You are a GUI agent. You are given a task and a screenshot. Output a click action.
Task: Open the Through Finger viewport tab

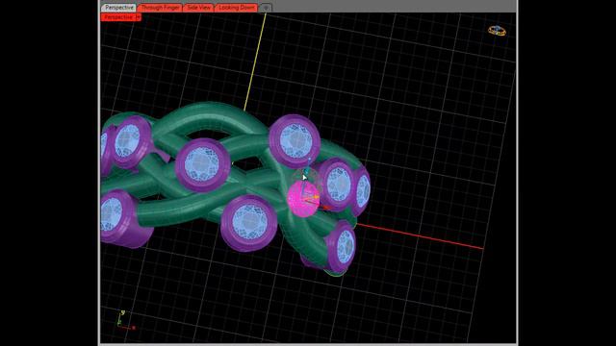click(160, 8)
